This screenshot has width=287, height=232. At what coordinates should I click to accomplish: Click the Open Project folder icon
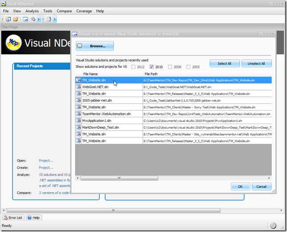click(16, 19)
